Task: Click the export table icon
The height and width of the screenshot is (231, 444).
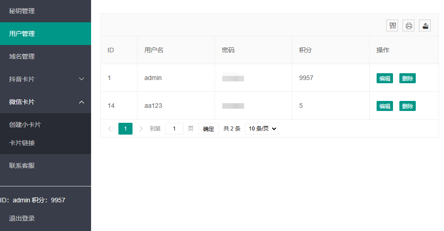Action: pyautogui.click(x=425, y=25)
